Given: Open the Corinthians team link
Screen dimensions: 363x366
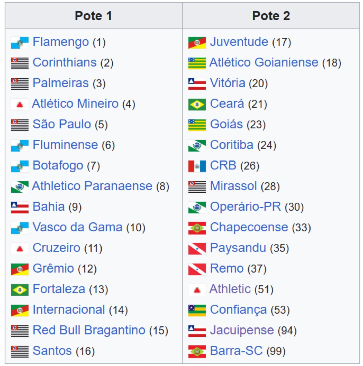Looking at the screenshot, I should pyautogui.click(x=65, y=63).
